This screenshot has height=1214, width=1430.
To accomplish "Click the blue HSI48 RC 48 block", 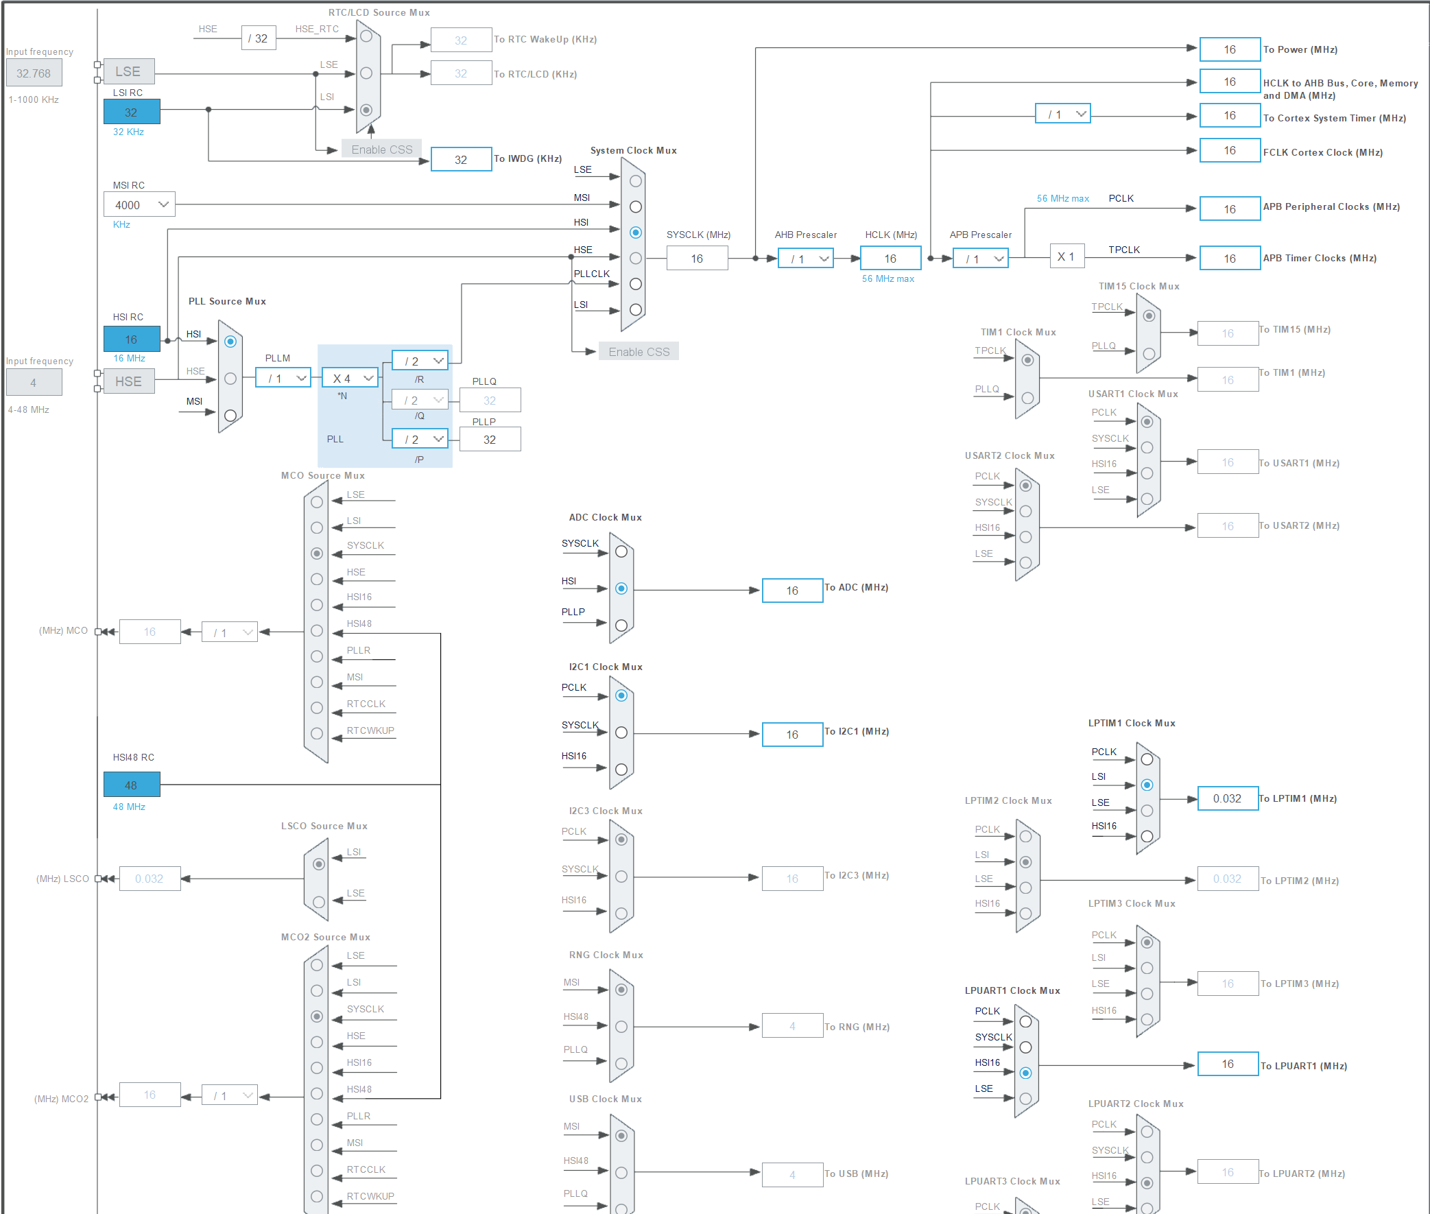I will pos(132,785).
